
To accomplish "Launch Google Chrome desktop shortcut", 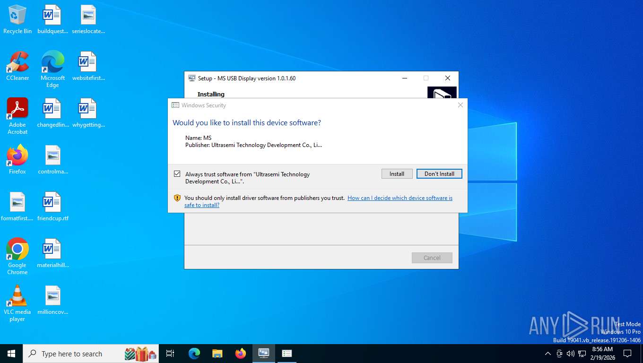I will point(17,256).
